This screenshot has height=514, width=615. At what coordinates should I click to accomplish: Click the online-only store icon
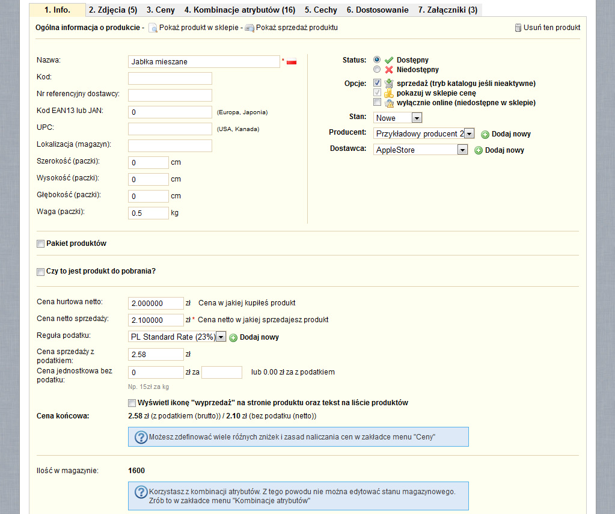pos(389,103)
